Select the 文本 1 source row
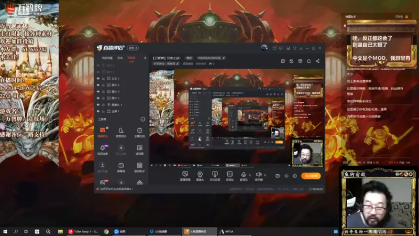This screenshot has height=236, width=419. coord(122,79)
